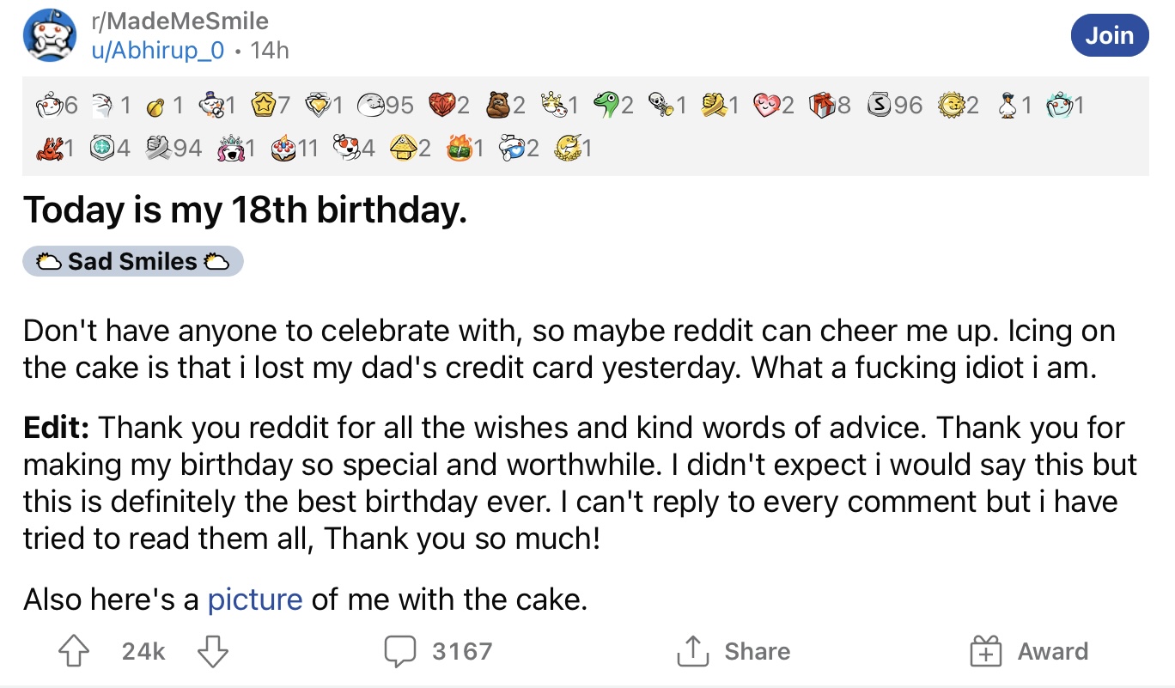Open r/MadeMeSmile subreddit page
Image resolution: width=1175 pixels, height=688 pixels.
(180, 21)
